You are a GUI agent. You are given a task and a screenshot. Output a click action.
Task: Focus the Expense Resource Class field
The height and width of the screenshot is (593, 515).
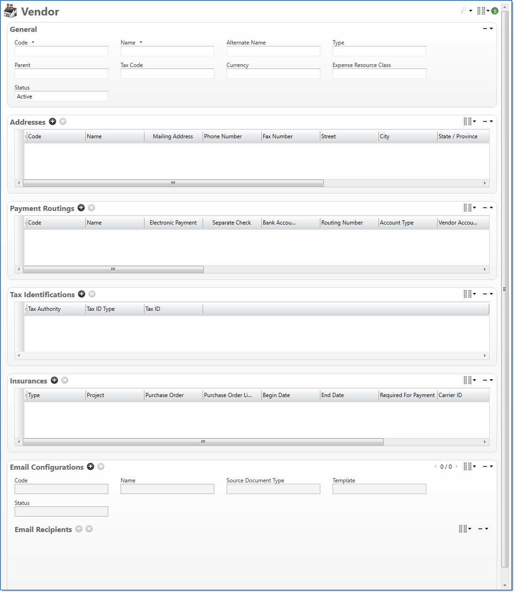coord(379,74)
